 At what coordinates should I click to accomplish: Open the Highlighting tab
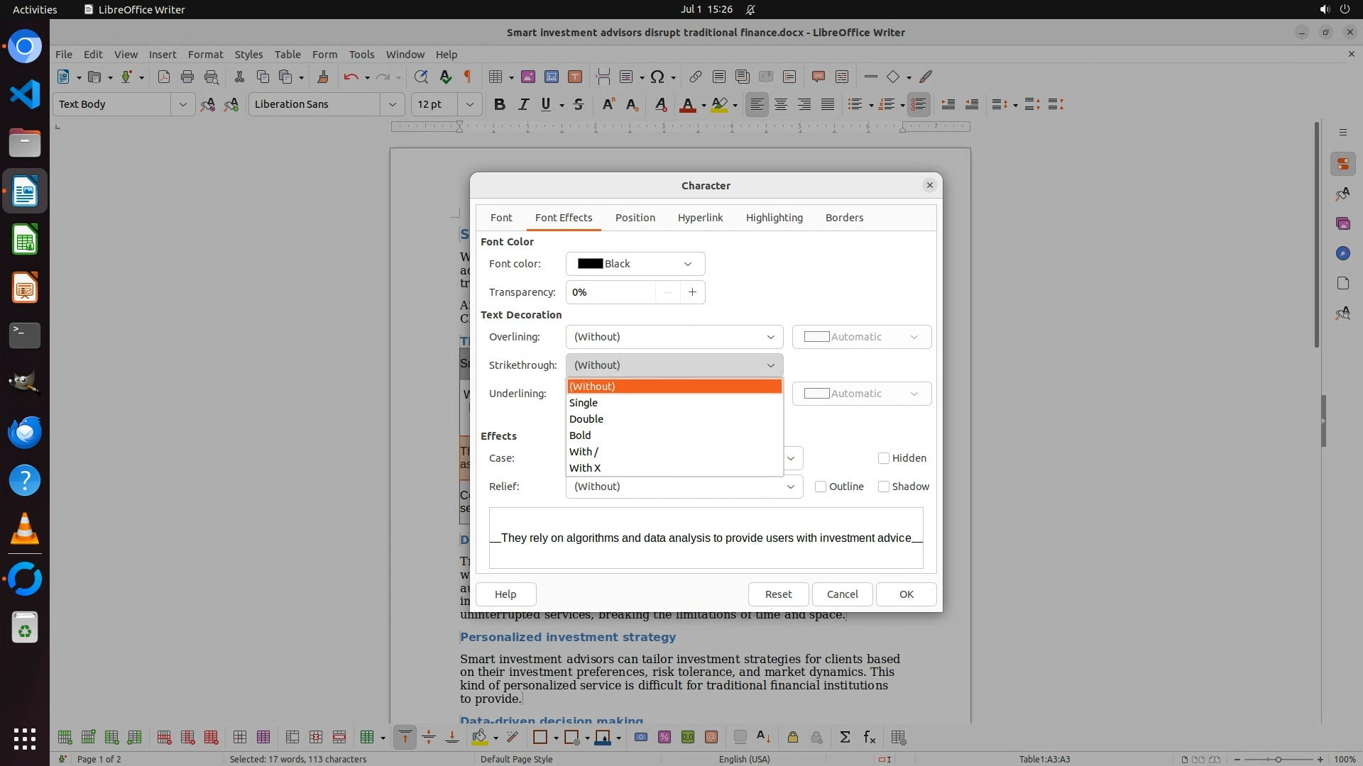(774, 218)
